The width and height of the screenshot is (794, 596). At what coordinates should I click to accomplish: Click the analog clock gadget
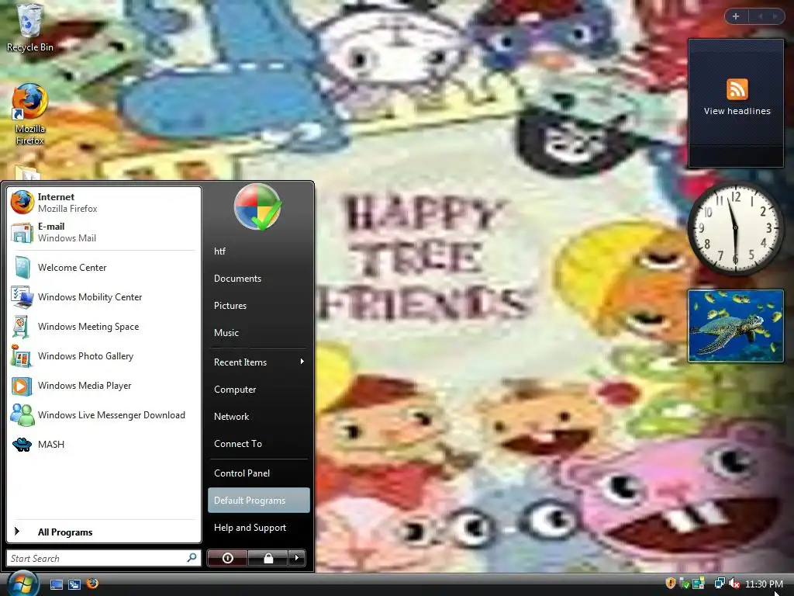pos(735,229)
